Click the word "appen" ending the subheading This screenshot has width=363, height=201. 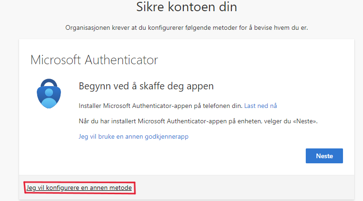(200, 86)
